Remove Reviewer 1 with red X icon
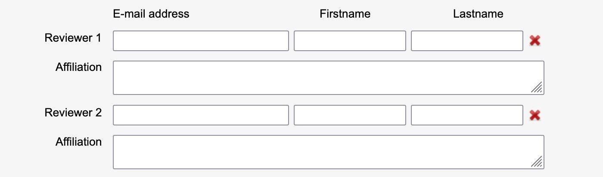The height and width of the screenshot is (177, 603). [x=535, y=41]
